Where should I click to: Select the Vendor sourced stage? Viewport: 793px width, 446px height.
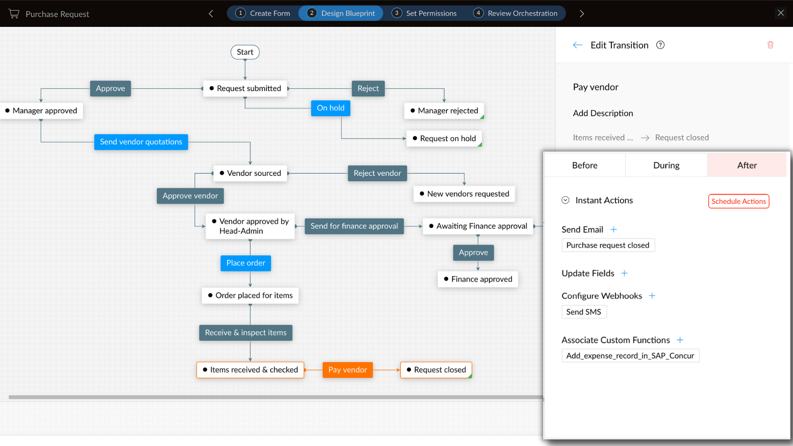250,173
